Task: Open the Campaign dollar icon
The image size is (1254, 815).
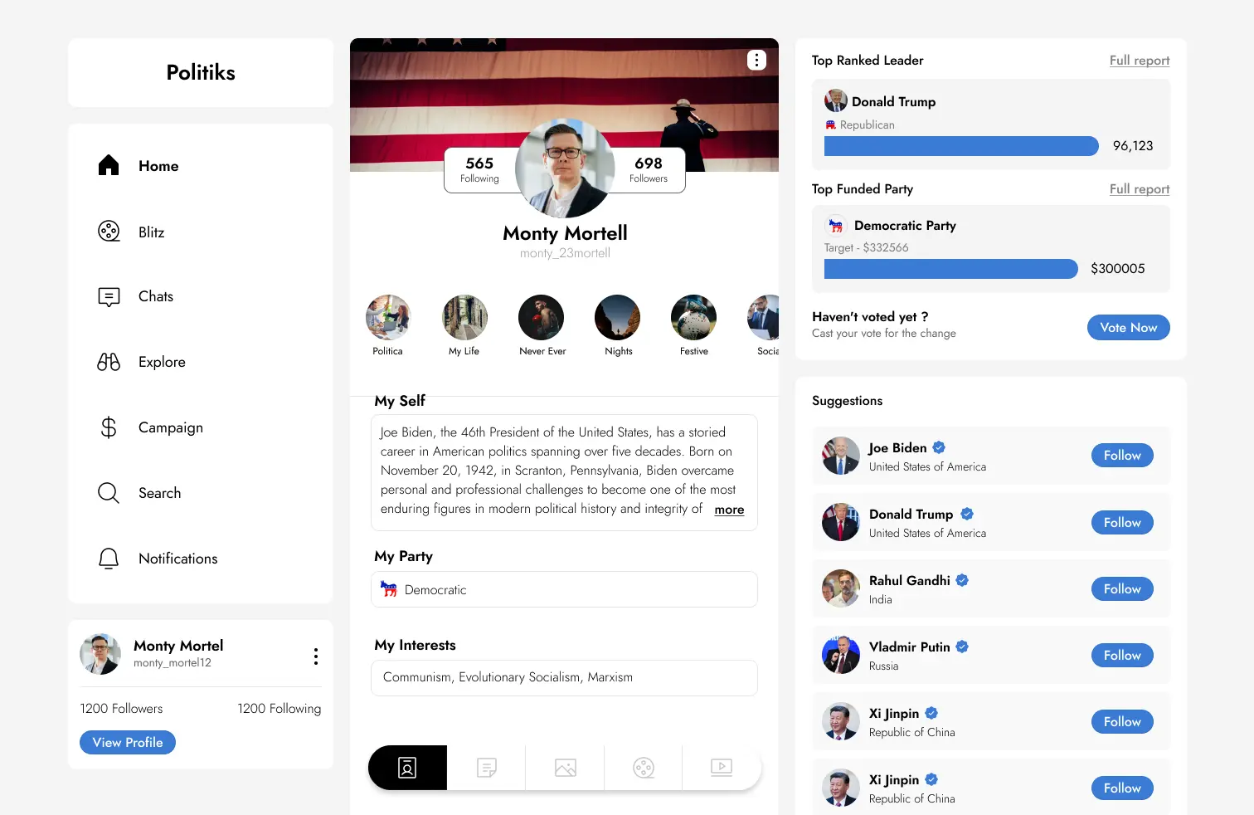Action: (x=109, y=427)
